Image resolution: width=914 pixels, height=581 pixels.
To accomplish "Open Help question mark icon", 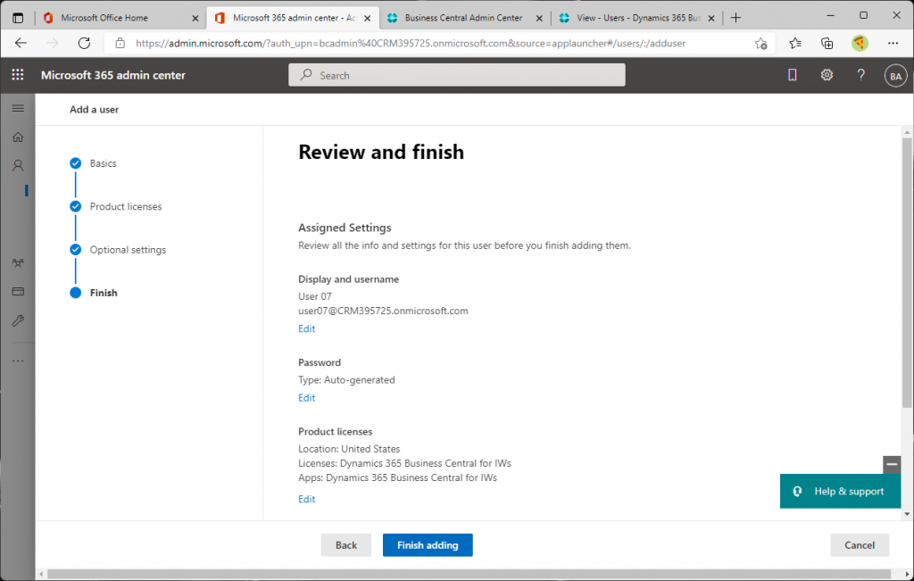I will point(861,75).
